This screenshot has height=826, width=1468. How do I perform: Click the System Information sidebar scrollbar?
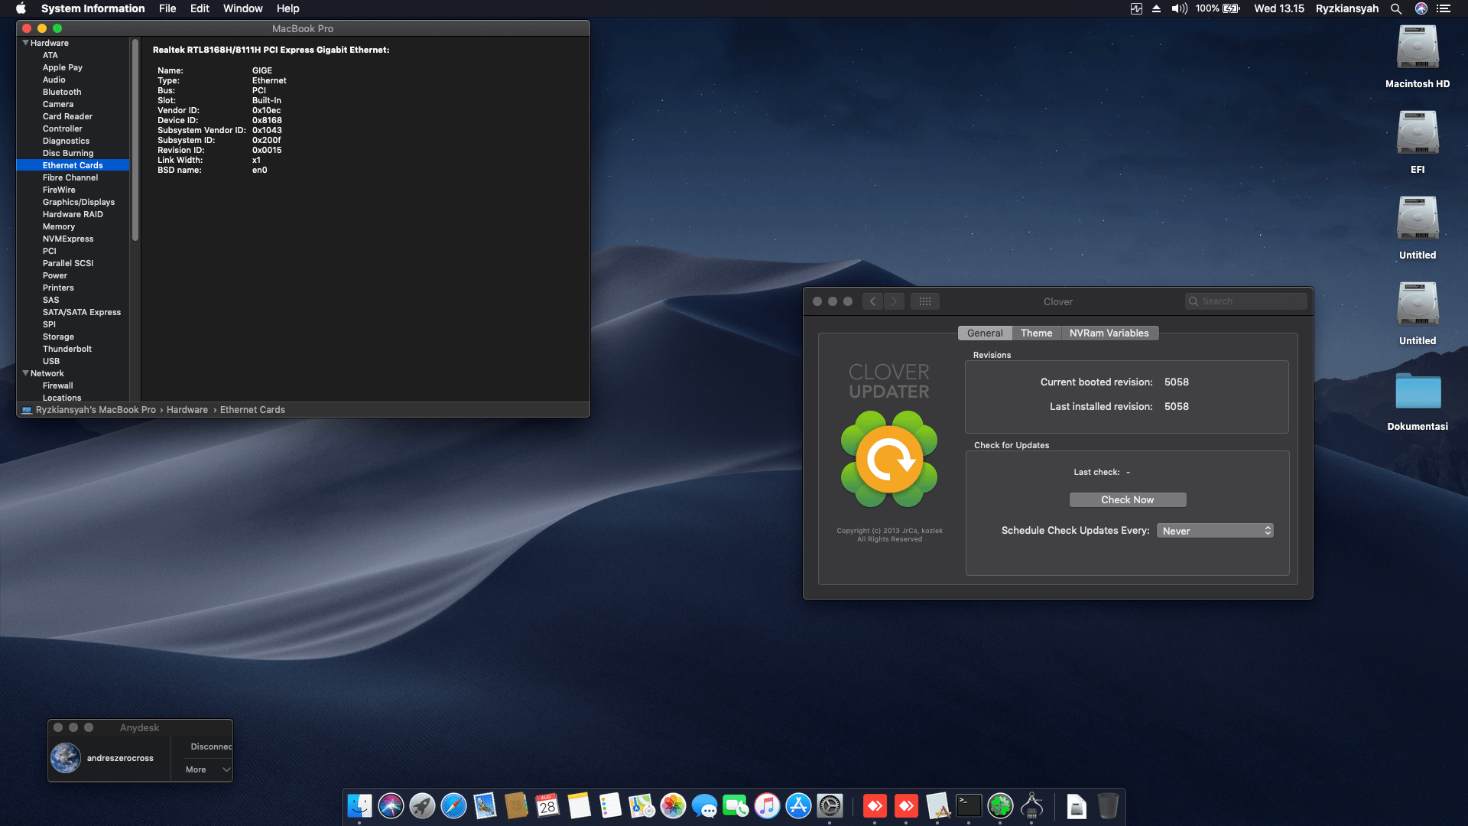tap(135, 140)
